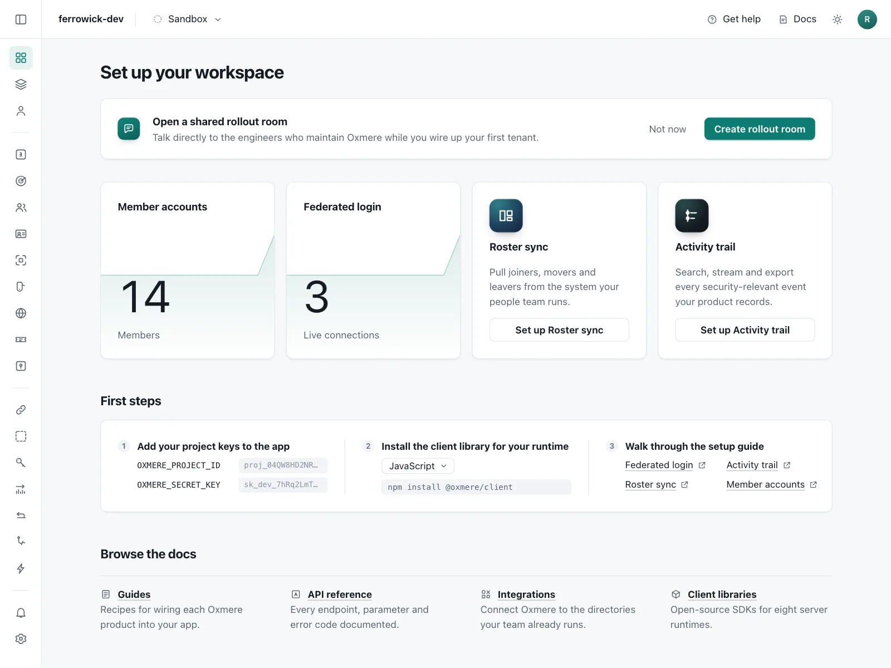This screenshot has width=891, height=668.
Task: Open the API reference docs link
Action: (340, 595)
